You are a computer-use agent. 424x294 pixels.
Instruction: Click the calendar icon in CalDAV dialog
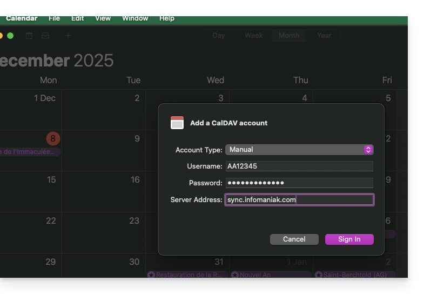click(177, 123)
